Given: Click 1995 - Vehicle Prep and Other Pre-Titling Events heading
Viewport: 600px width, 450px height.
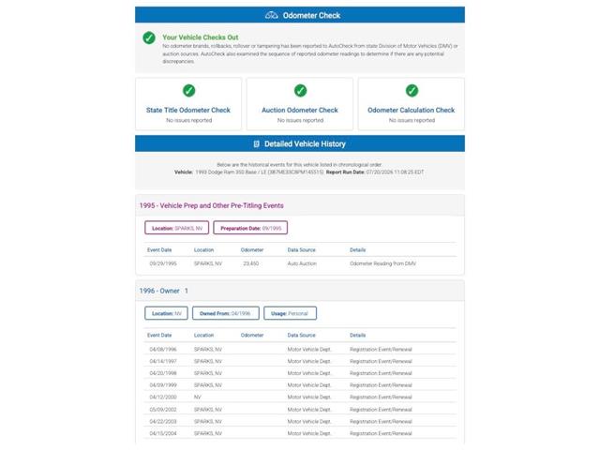Looking at the screenshot, I should (x=212, y=205).
